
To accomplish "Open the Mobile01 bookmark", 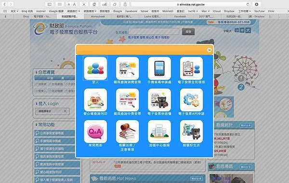I will click(168, 11).
